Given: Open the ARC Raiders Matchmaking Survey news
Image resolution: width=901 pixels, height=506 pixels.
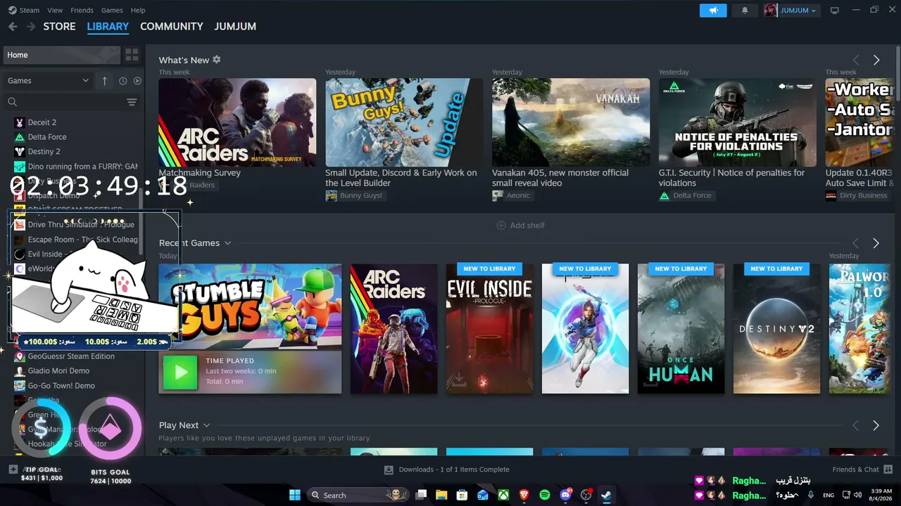Looking at the screenshot, I should [237, 122].
